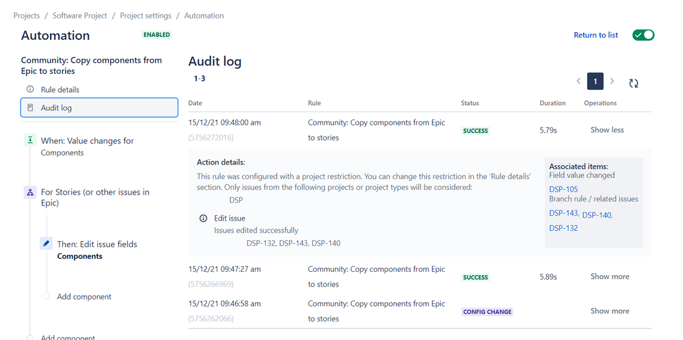
Task: Click duration value 5.79s
Action: tap(548, 130)
